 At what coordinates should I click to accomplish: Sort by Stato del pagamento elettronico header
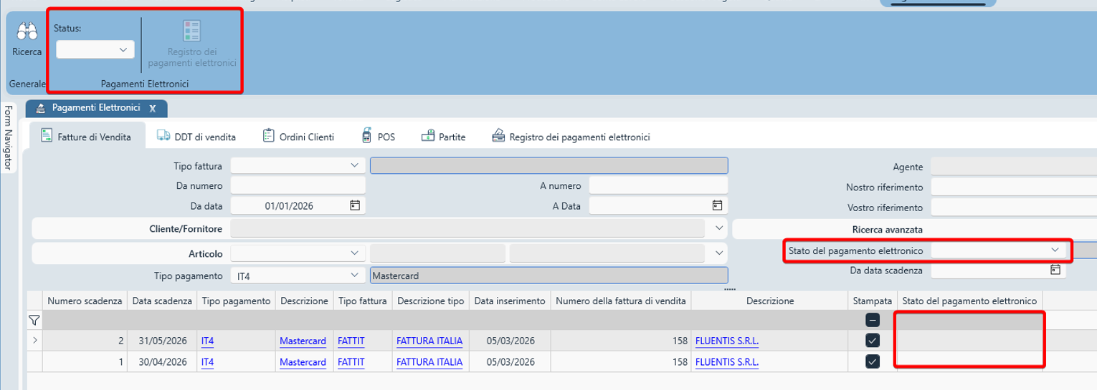969,301
